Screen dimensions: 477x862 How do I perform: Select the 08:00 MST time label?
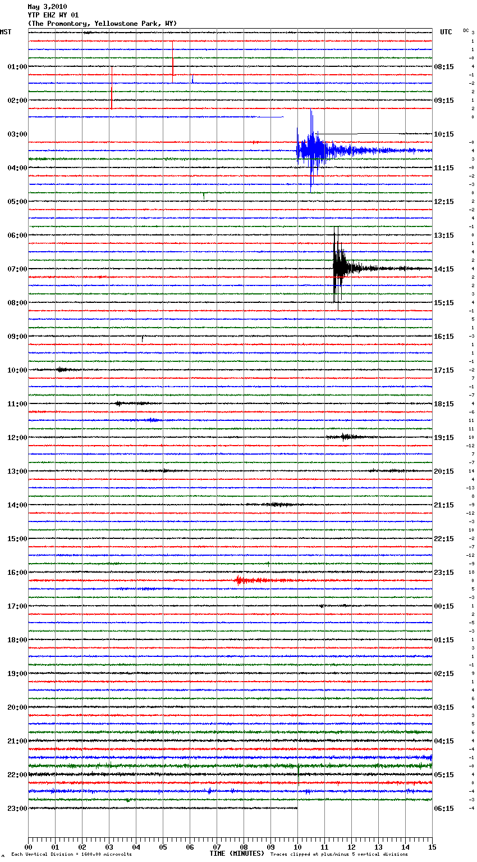click(17, 303)
